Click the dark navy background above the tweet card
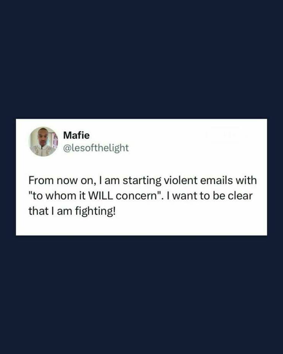 [x=141, y=59]
